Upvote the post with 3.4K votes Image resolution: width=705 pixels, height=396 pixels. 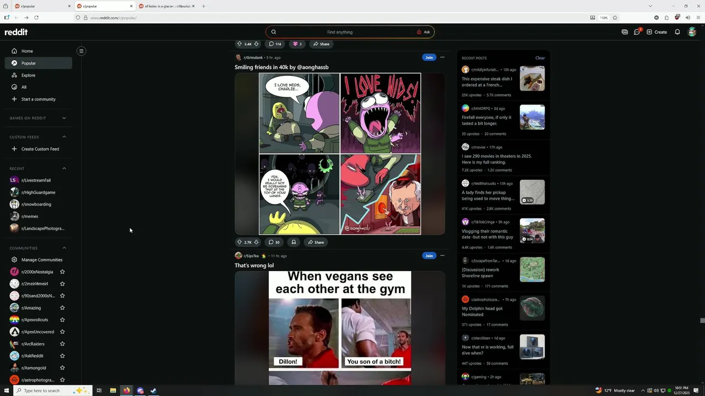(240, 44)
